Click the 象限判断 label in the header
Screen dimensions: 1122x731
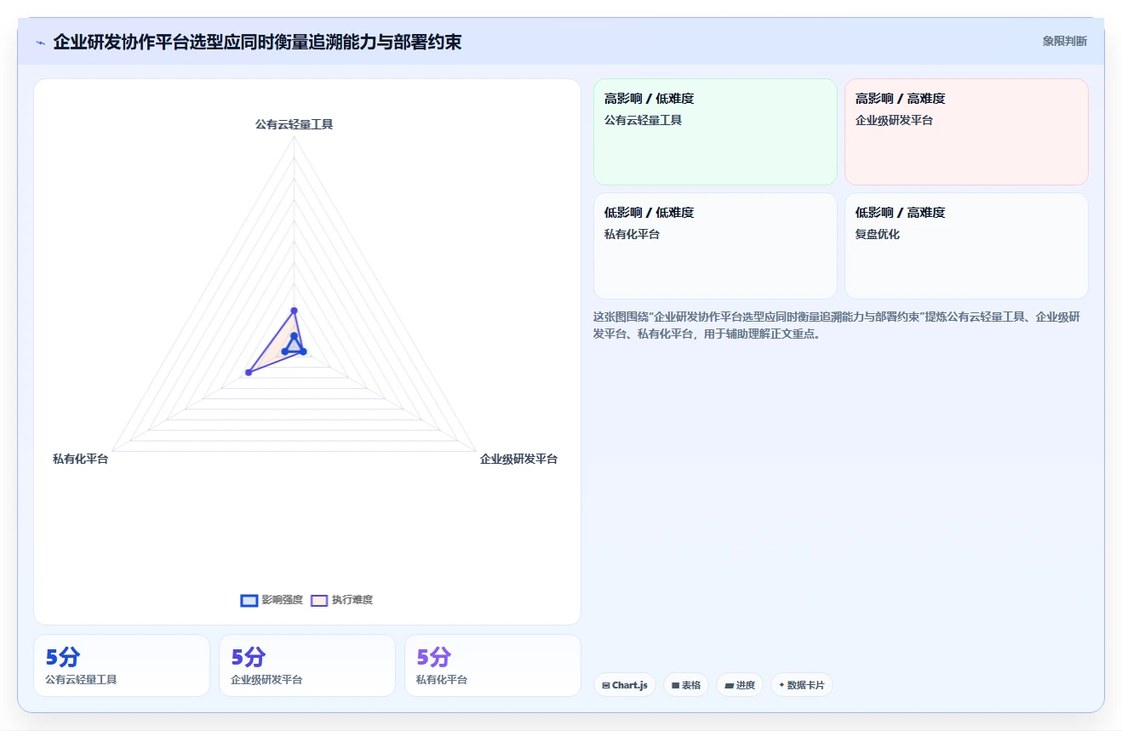tap(1064, 41)
